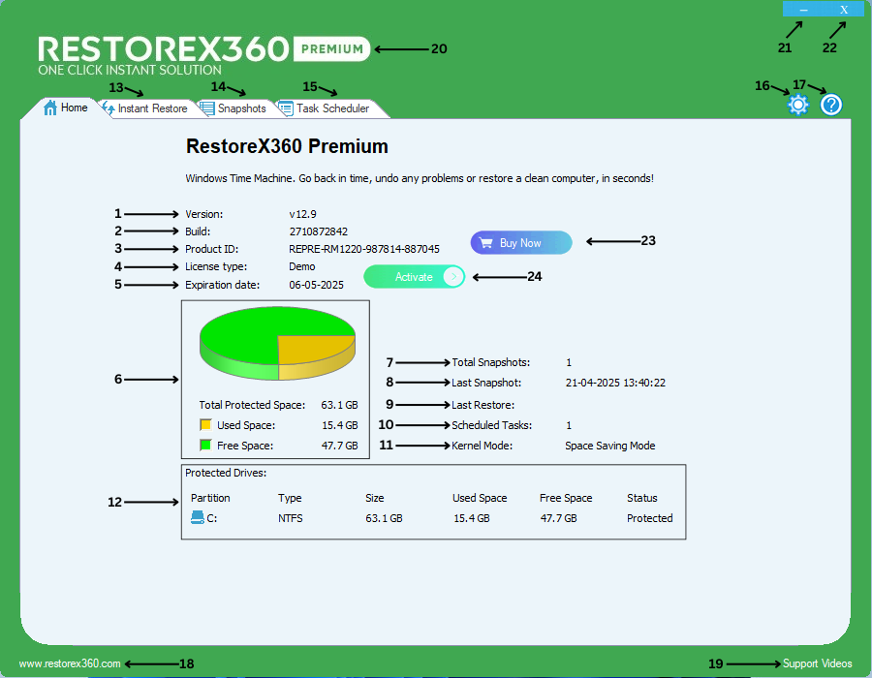Open the settings gear icon
The width and height of the screenshot is (872, 678).
coord(797,105)
